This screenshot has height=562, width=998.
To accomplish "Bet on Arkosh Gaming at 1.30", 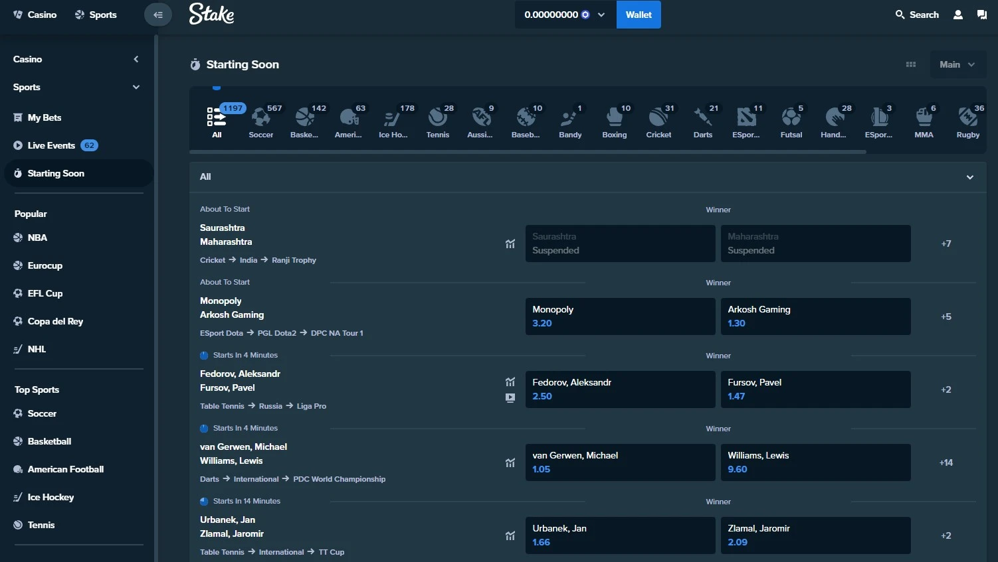I will pos(815,316).
